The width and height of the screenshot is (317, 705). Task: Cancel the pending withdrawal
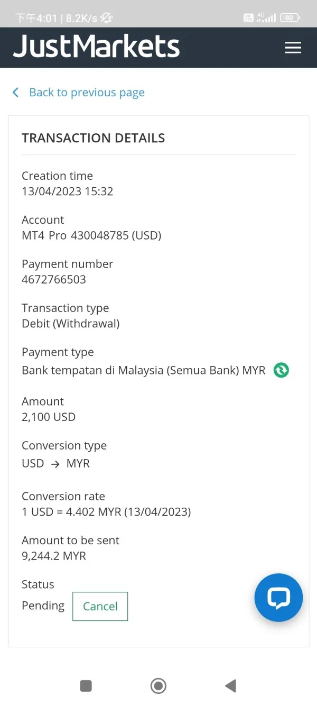pos(100,606)
